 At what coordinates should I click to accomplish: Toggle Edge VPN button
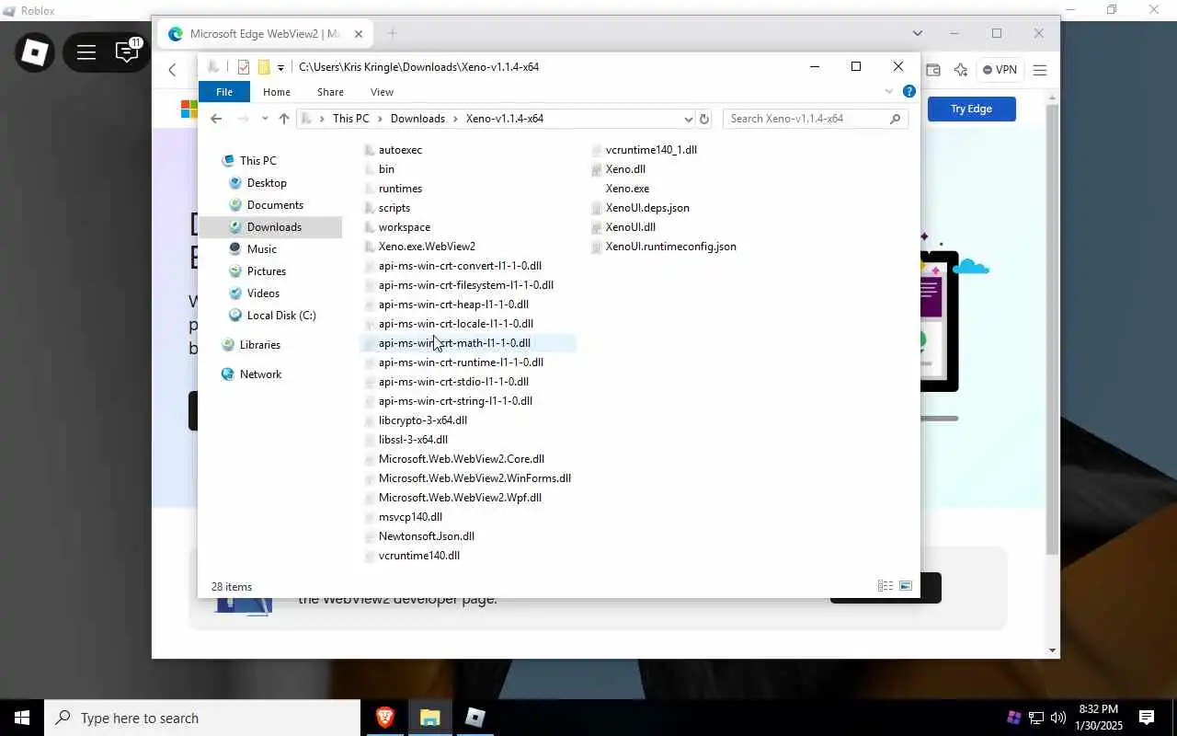click(x=999, y=70)
